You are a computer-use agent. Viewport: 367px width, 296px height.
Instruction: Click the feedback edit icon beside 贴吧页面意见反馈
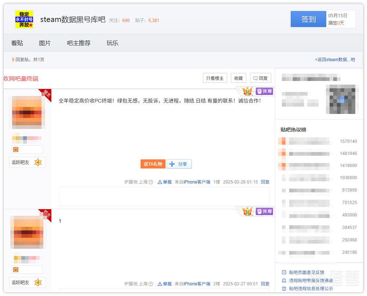point(284,272)
